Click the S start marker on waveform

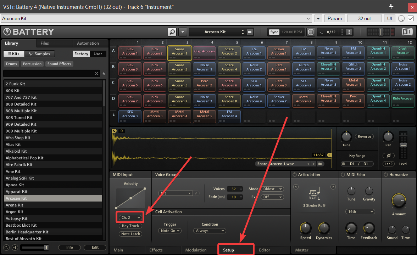tap(114, 131)
